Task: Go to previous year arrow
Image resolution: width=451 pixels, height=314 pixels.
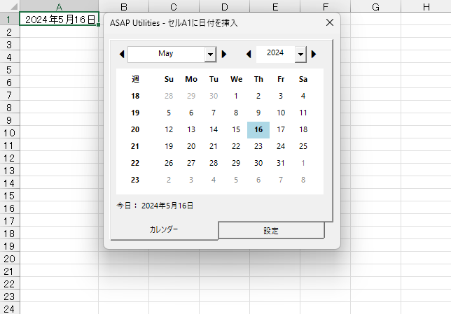Action: 249,54
